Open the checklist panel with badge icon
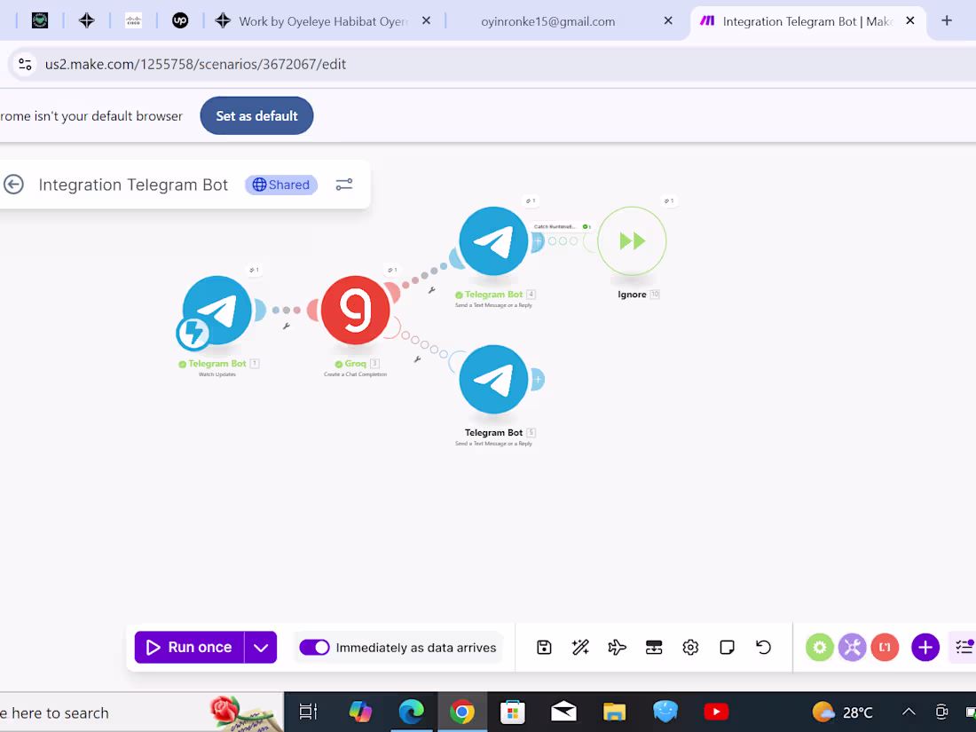 pyautogui.click(x=964, y=647)
